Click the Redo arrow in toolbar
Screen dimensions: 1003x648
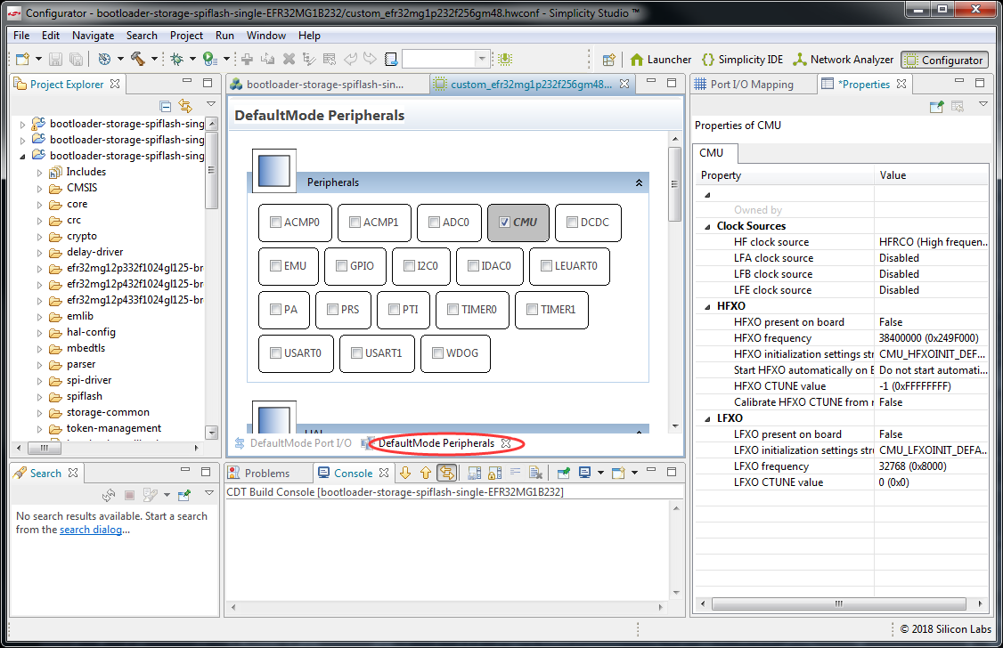(x=371, y=60)
